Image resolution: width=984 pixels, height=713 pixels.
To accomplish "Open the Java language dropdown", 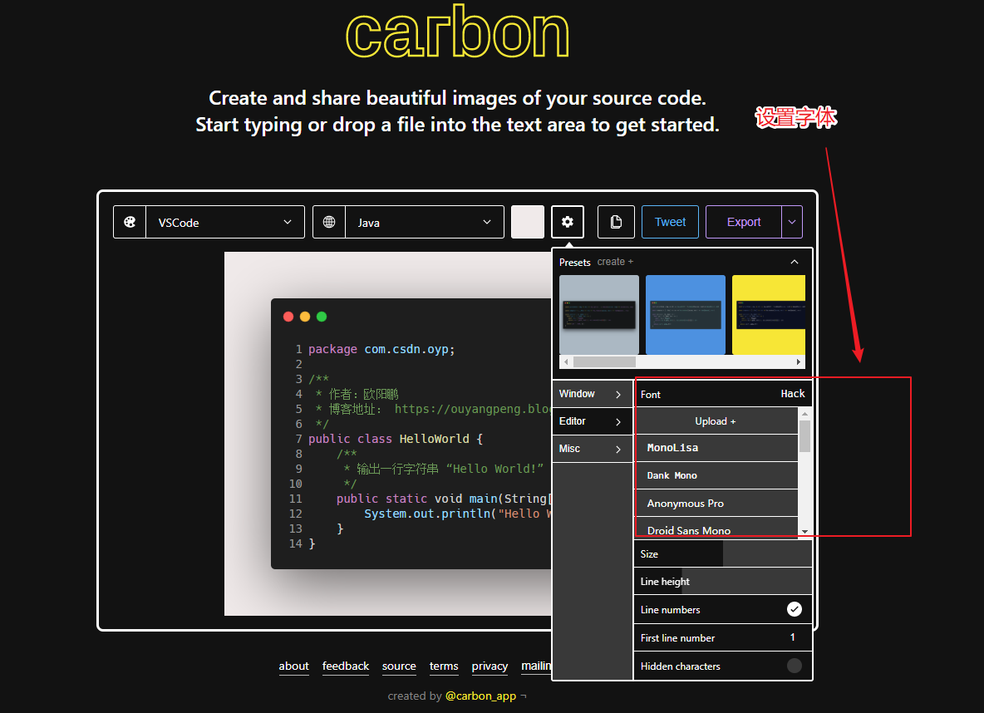I will pyautogui.click(x=424, y=222).
